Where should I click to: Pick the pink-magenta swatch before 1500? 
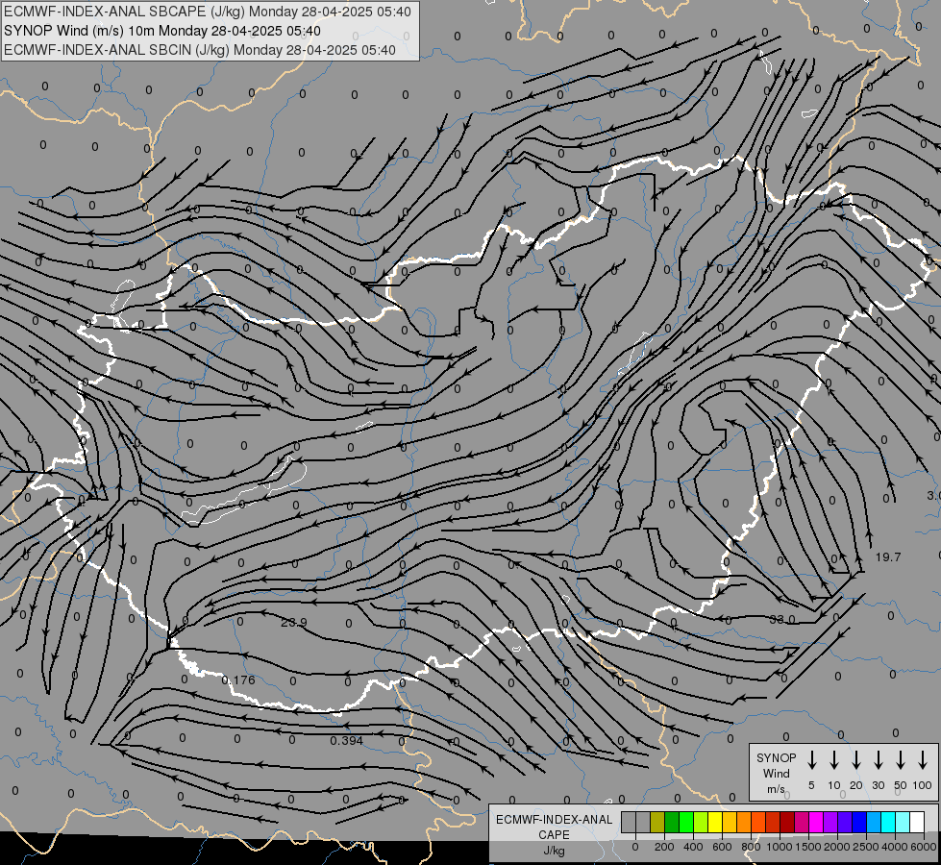click(x=802, y=822)
